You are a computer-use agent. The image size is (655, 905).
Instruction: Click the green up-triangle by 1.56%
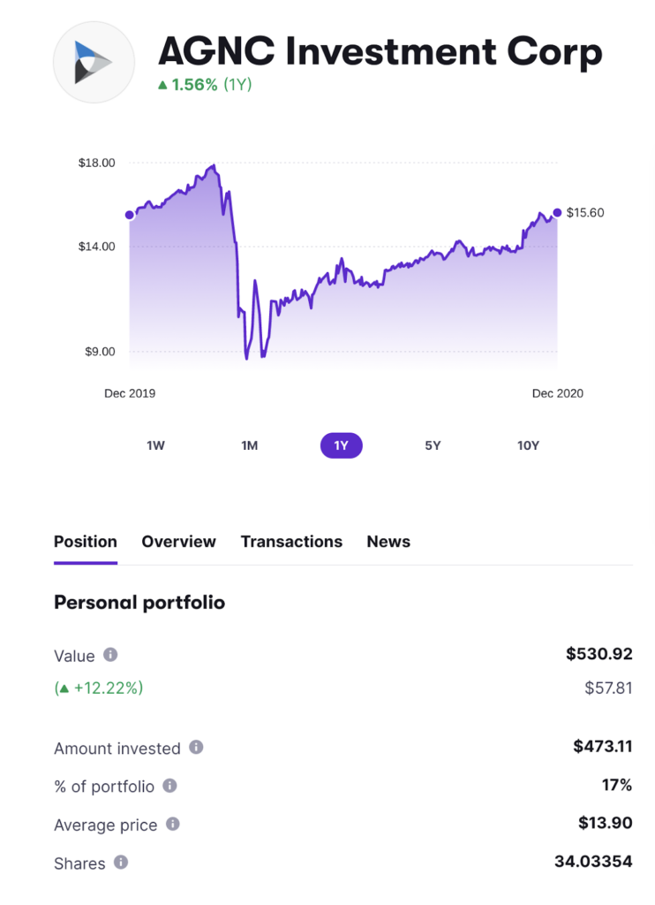(162, 86)
